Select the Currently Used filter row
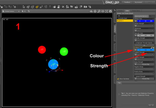This screenshot has height=108, width=156. click(125, 18)
